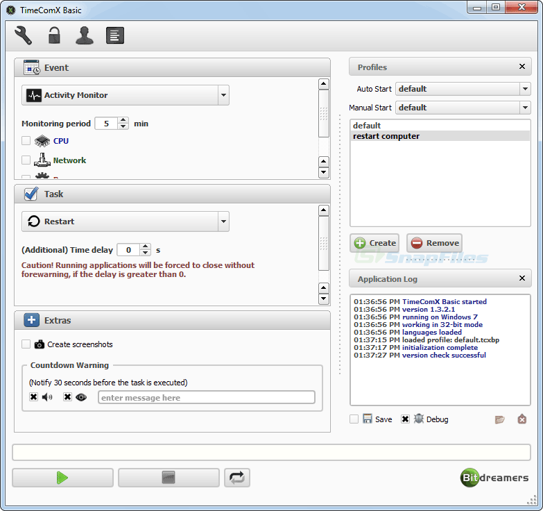Viewport: 543px width, 511px height.
Task: Open log folder icon below Application Log
Action: pos(499,419)
